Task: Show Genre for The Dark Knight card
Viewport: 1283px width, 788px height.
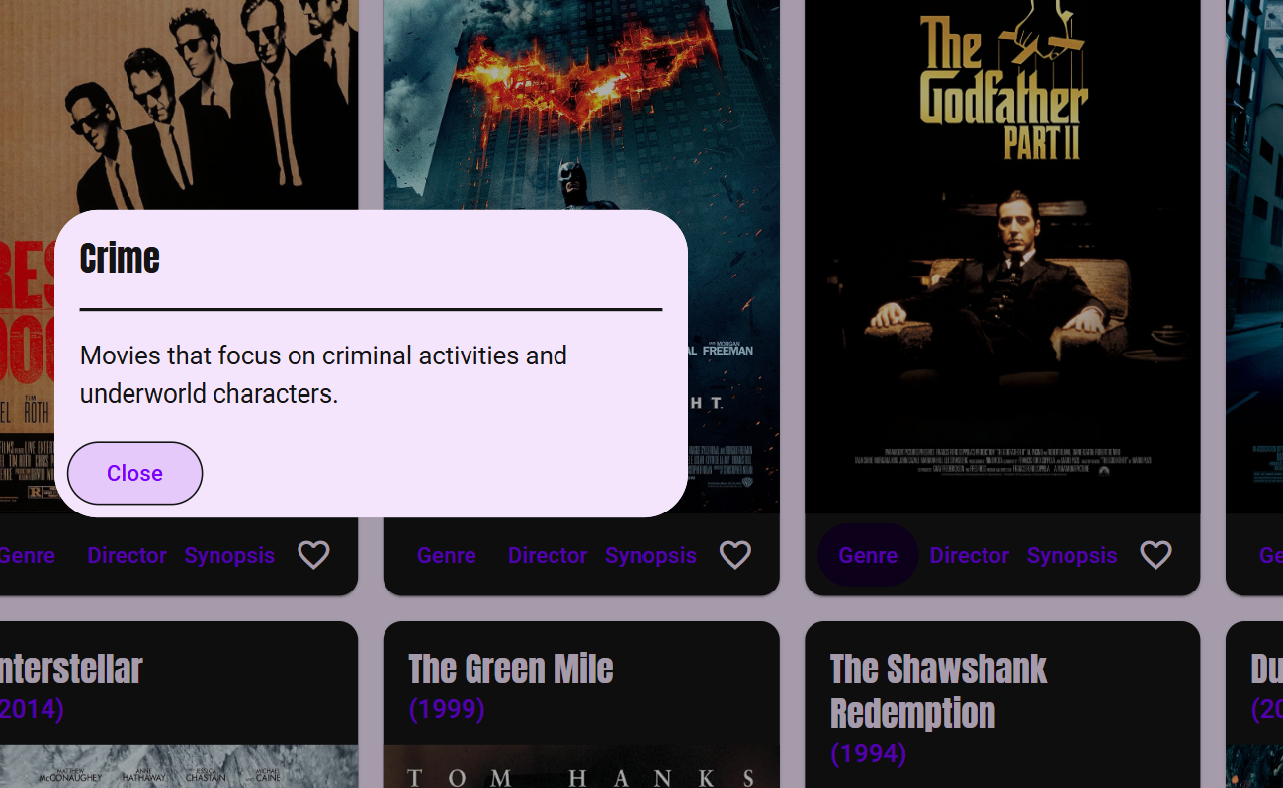Action: coord(447,555)
